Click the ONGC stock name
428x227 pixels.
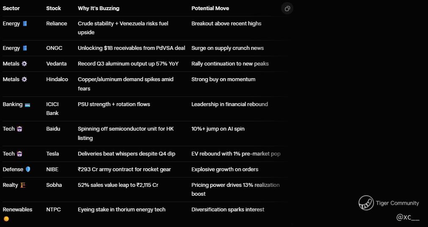coord(54,48)
